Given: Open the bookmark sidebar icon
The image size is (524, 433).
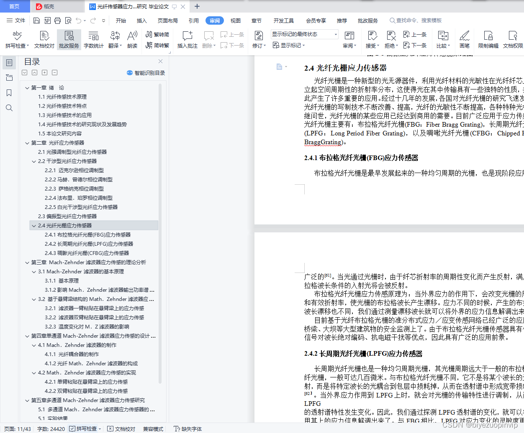Looking at the screenshot, I should click(9, 93).
